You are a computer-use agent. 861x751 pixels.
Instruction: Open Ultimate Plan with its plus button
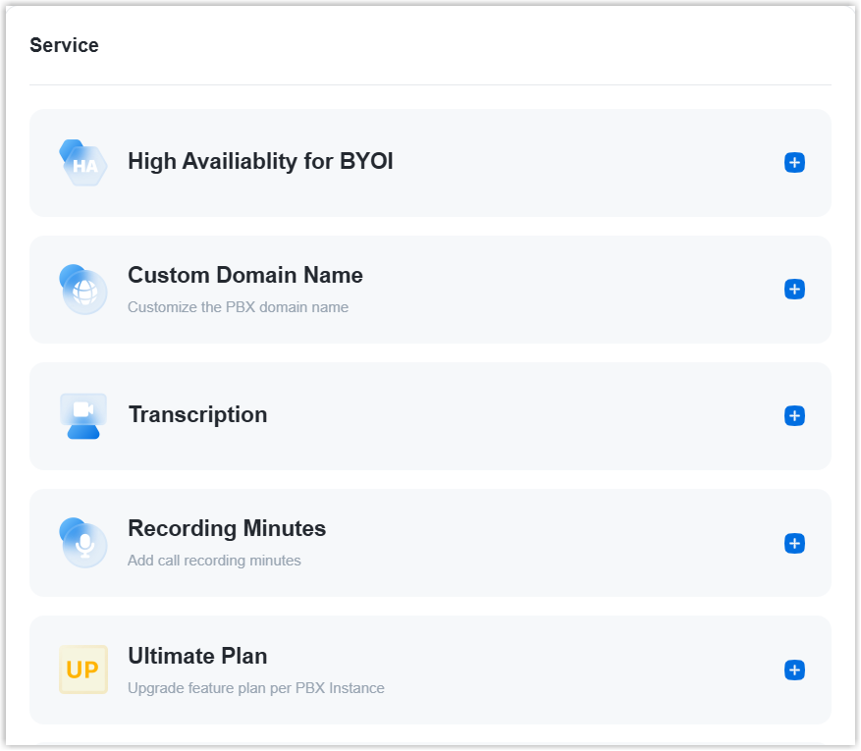pos(794,671)
